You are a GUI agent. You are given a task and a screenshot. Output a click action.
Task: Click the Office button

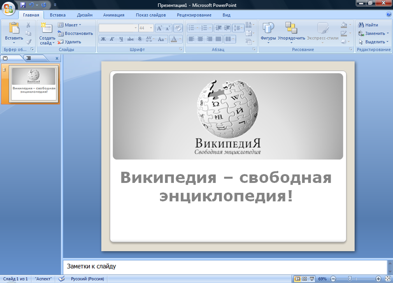point(8,8)
